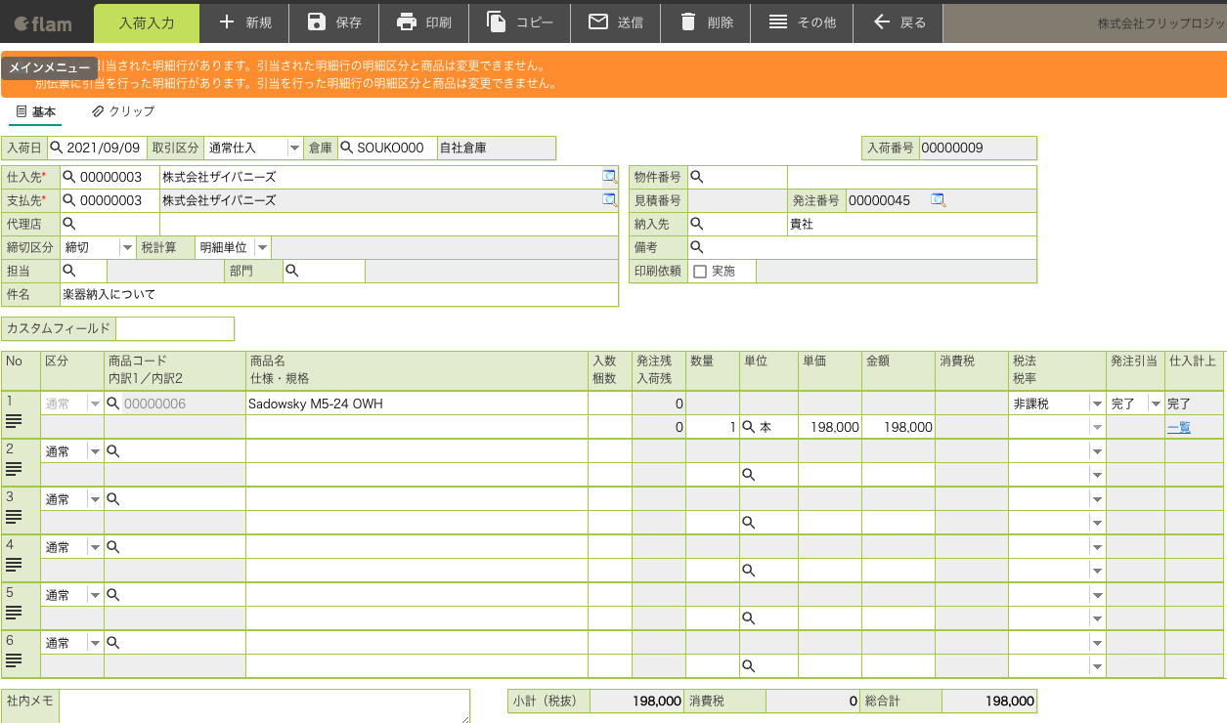This screenshot has height=723, width=1227.
Task: Click the 納入先 field showing 貴社
Action: point(911,224)
